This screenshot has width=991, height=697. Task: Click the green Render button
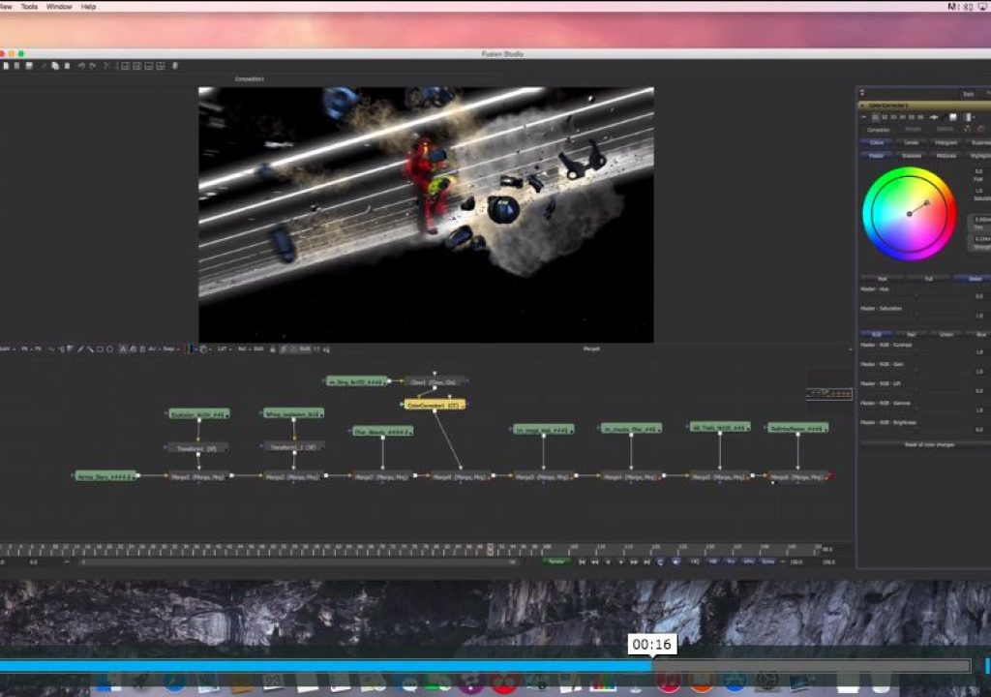coord(556,561)
